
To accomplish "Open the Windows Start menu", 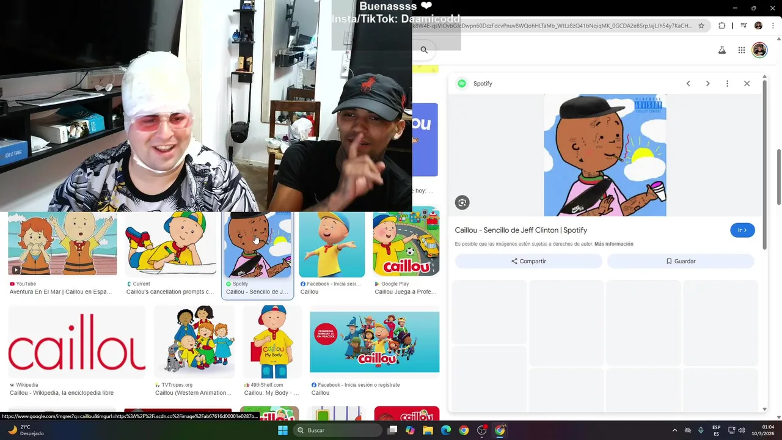I will 283,430.
